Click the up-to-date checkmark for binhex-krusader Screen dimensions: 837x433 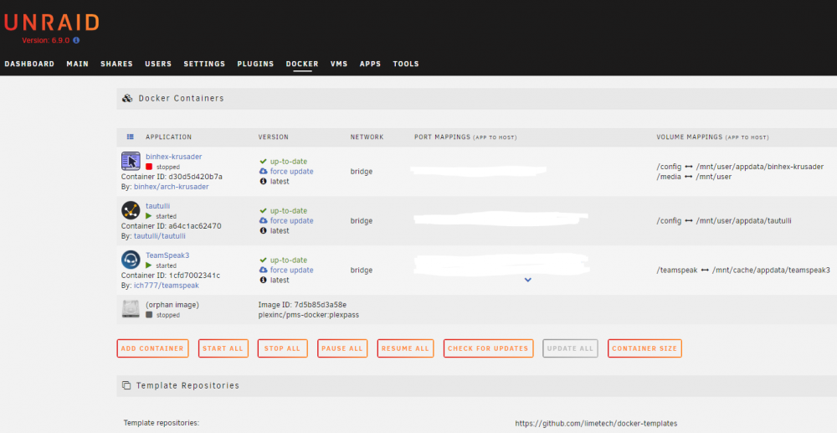click(x=263, y=162)
